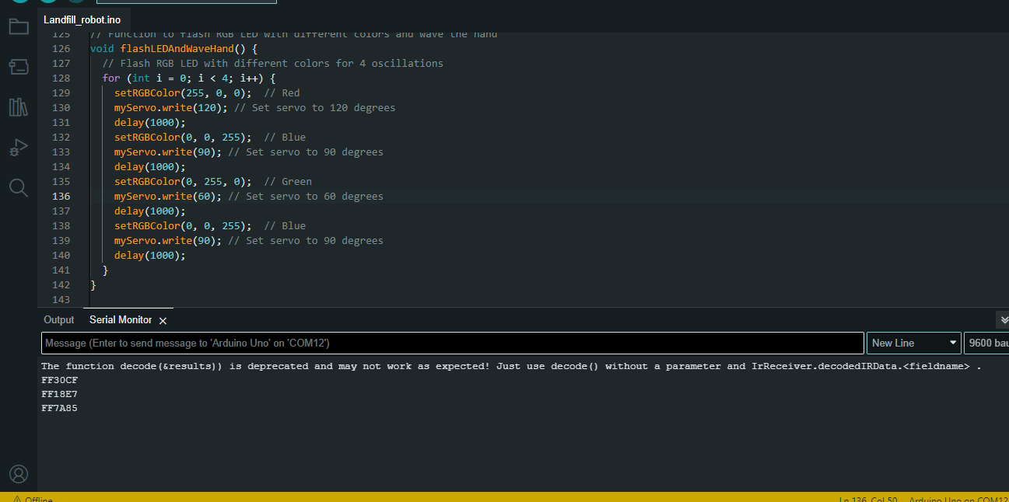The width and height of the screenshot is (1009, 502).
Task: Open the Debug sidebar panel
Action: [x=18, y=148]
